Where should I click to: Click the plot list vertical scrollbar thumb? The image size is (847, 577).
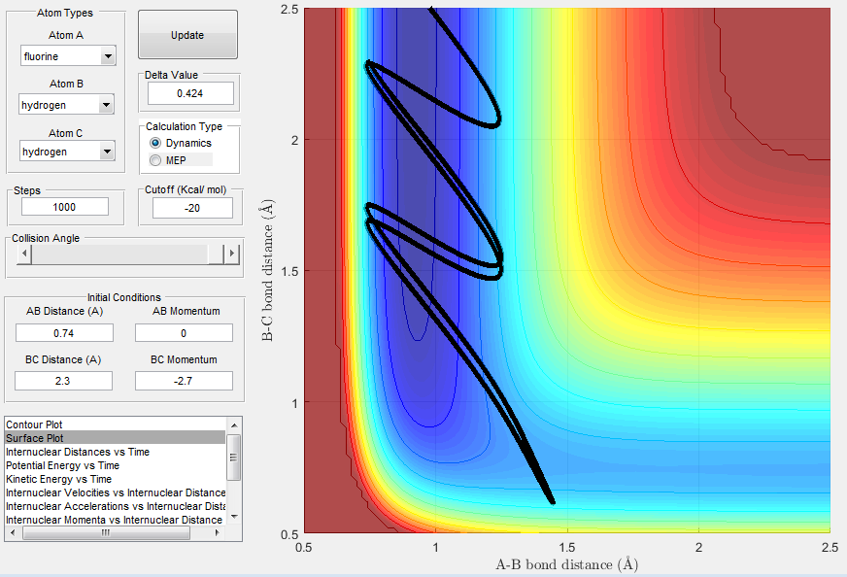tap(234, 458)
